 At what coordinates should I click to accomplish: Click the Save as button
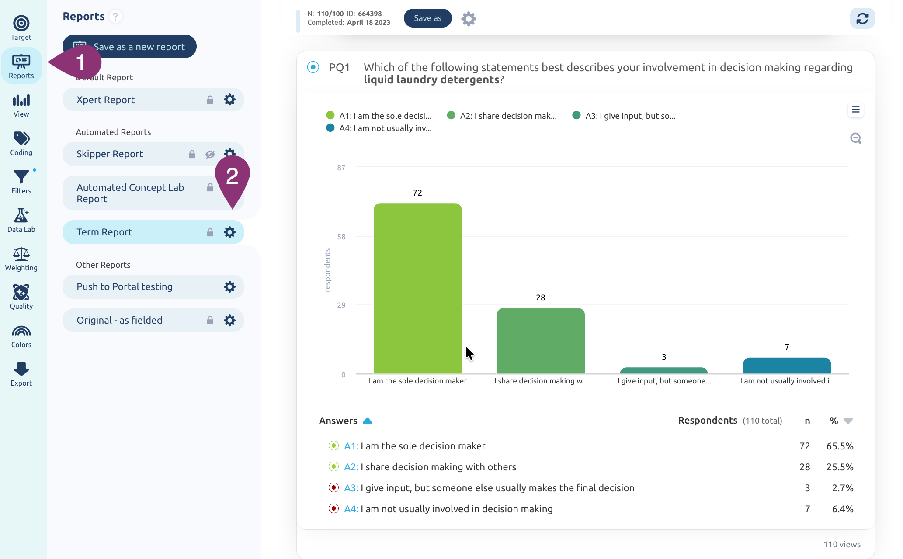pos(427,18)
